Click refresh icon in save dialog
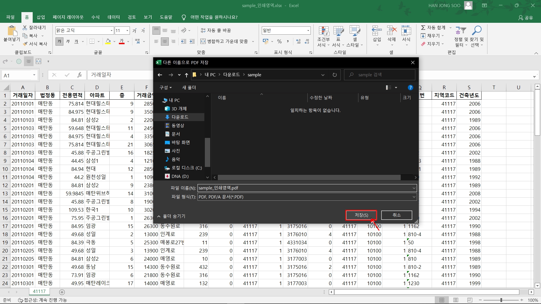The width and height of the screenshot is (541, 304). (x=334, y=75)
